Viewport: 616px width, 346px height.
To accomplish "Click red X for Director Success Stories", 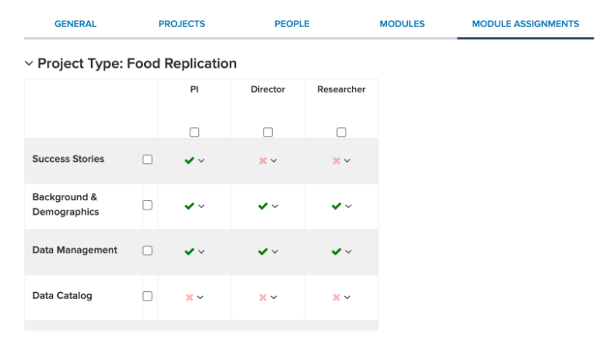I will [x=263, y=160].
